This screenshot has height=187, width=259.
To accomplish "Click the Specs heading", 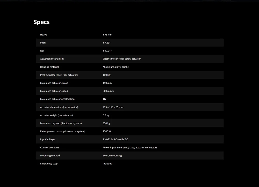I will 42,22.
